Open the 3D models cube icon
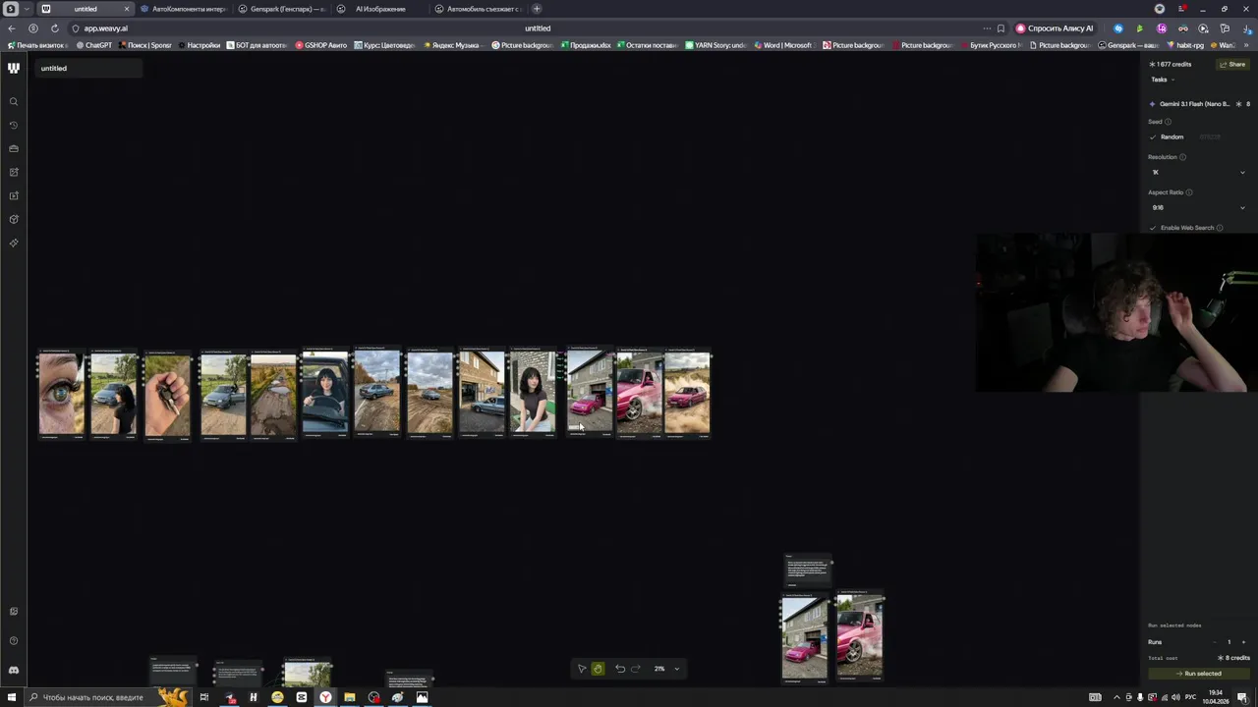The image size is (1258, 707). coord(14,220)
